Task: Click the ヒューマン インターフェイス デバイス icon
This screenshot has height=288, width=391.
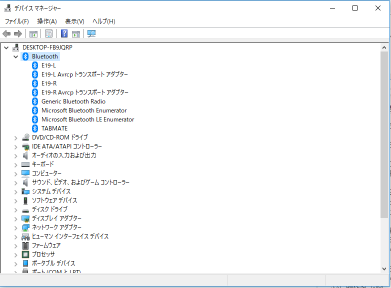Action: (x=25, y=236)
